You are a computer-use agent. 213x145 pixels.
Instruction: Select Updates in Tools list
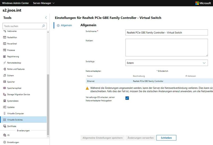pos(11,107)
